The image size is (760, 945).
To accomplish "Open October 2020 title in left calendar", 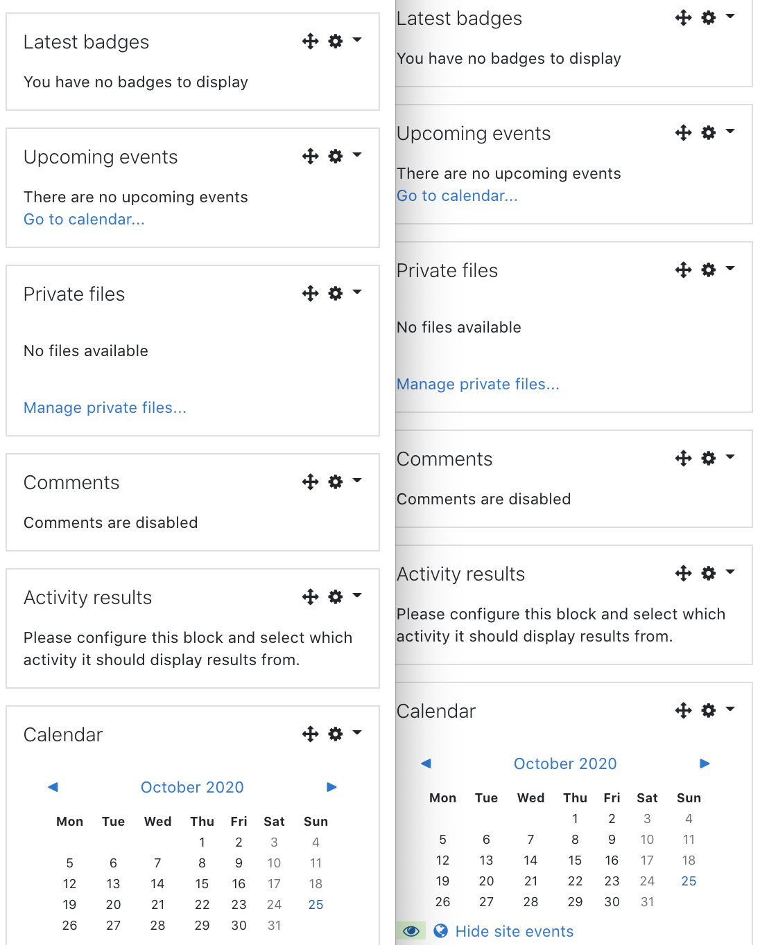I will [x=192, y=787].
